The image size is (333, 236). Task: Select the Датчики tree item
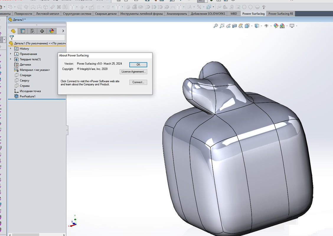coord(22,65)
